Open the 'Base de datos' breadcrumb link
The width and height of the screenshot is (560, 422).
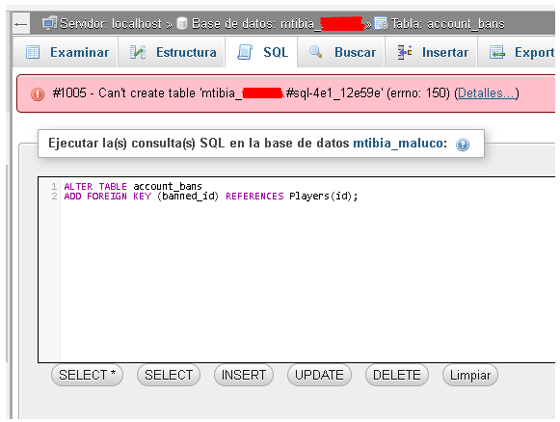click(x=278, y=23)
